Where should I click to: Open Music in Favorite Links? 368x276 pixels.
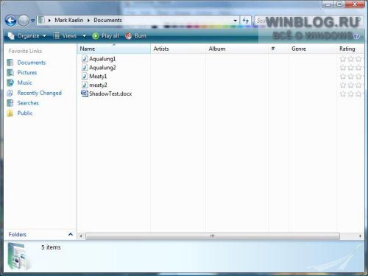pyautogui.click(x=25, y=82)
